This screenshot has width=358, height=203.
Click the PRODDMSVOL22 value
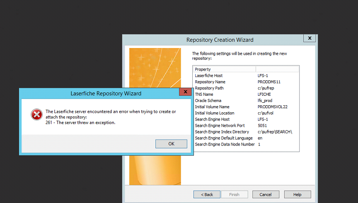click(x=272, y=107)
